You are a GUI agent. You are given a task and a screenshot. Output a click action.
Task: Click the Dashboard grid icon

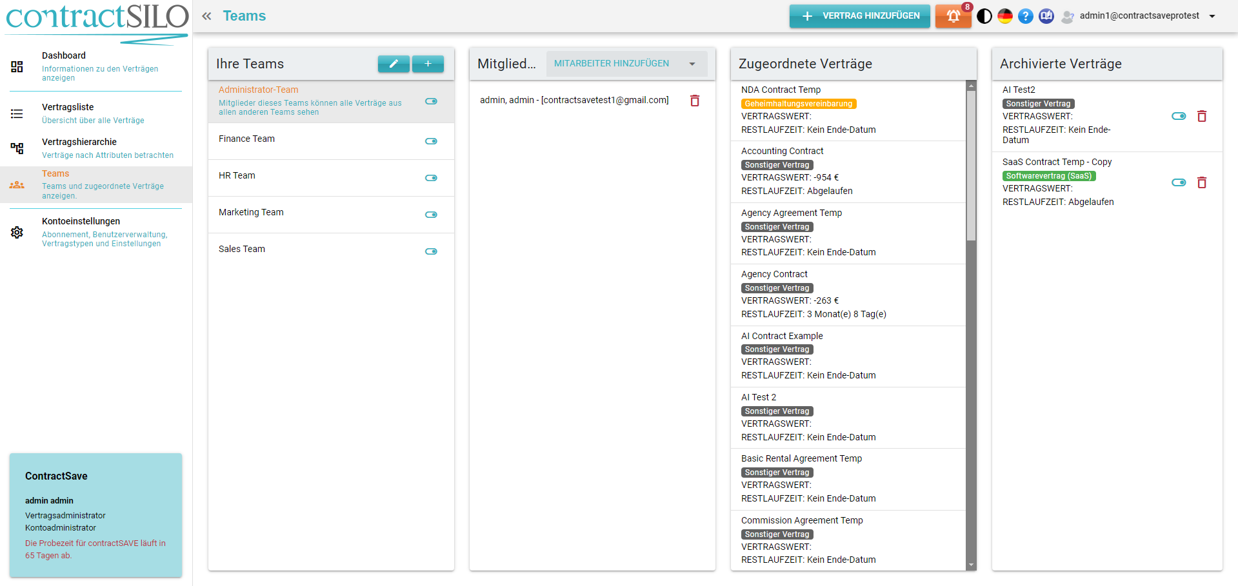pos(17,66)
